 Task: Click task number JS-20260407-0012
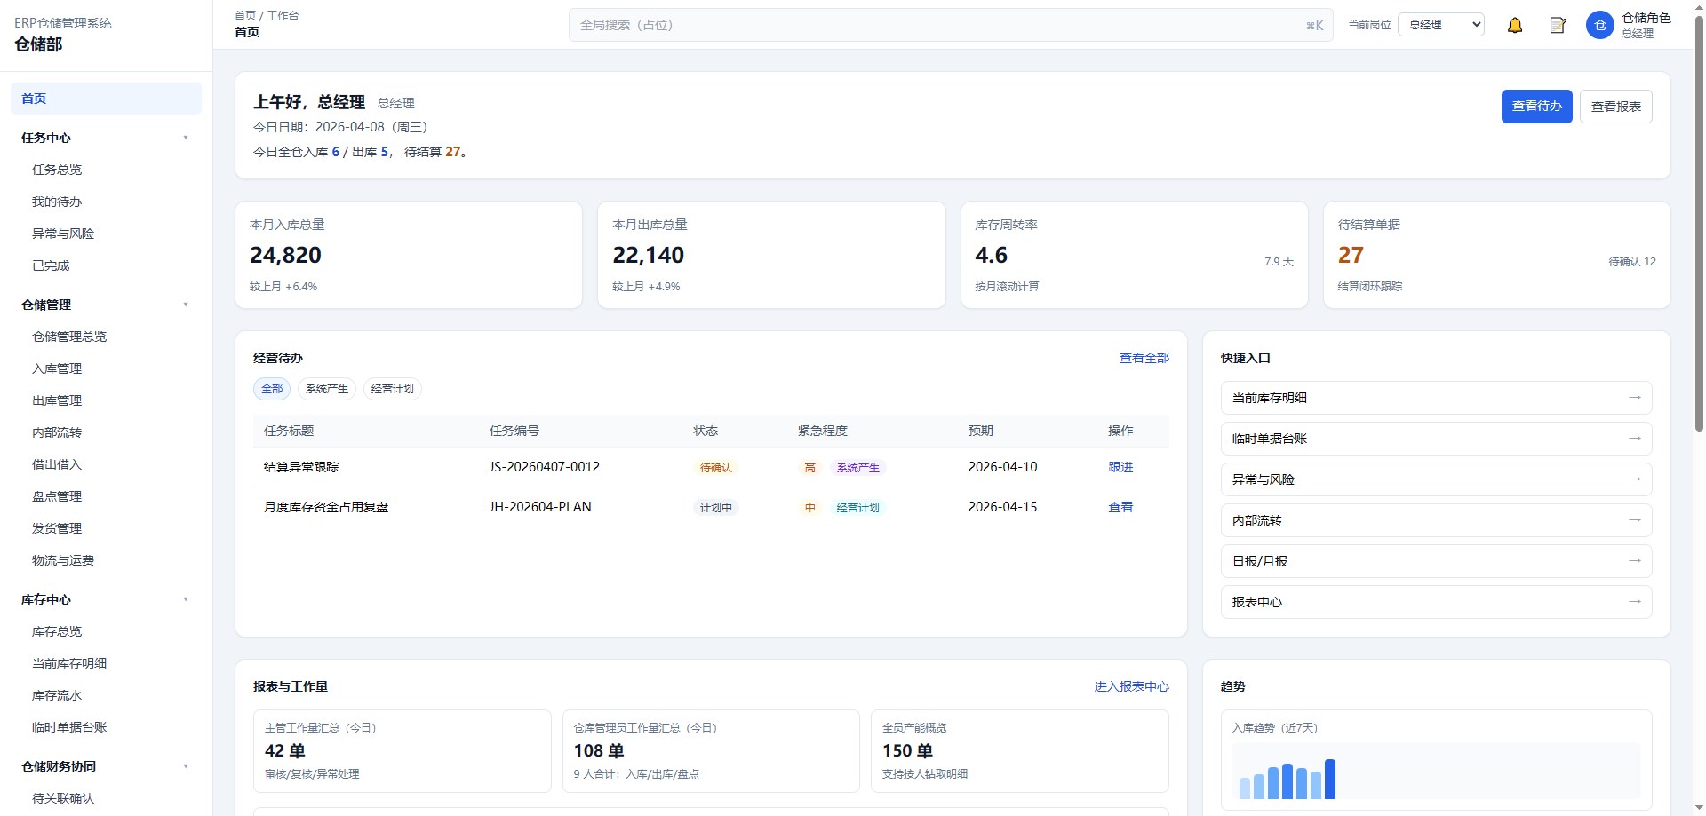(x=544, y=467)
